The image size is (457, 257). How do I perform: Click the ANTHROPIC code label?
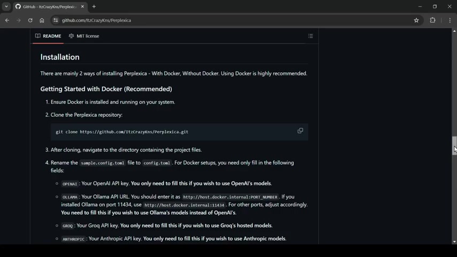(x=73, y=239)
